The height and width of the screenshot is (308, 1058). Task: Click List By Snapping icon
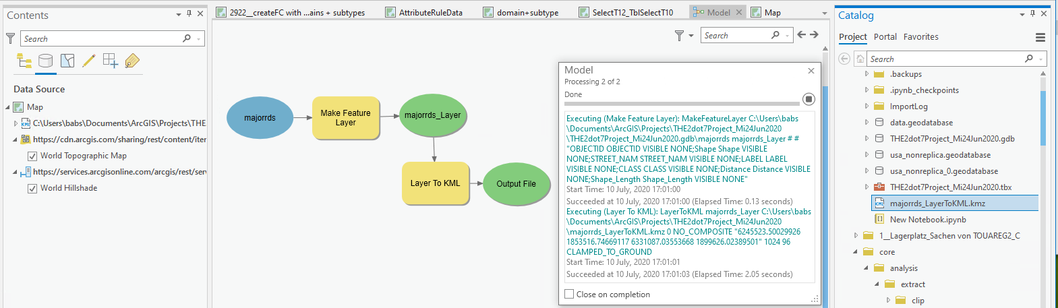pyautogui.click(x=111, y=61)
